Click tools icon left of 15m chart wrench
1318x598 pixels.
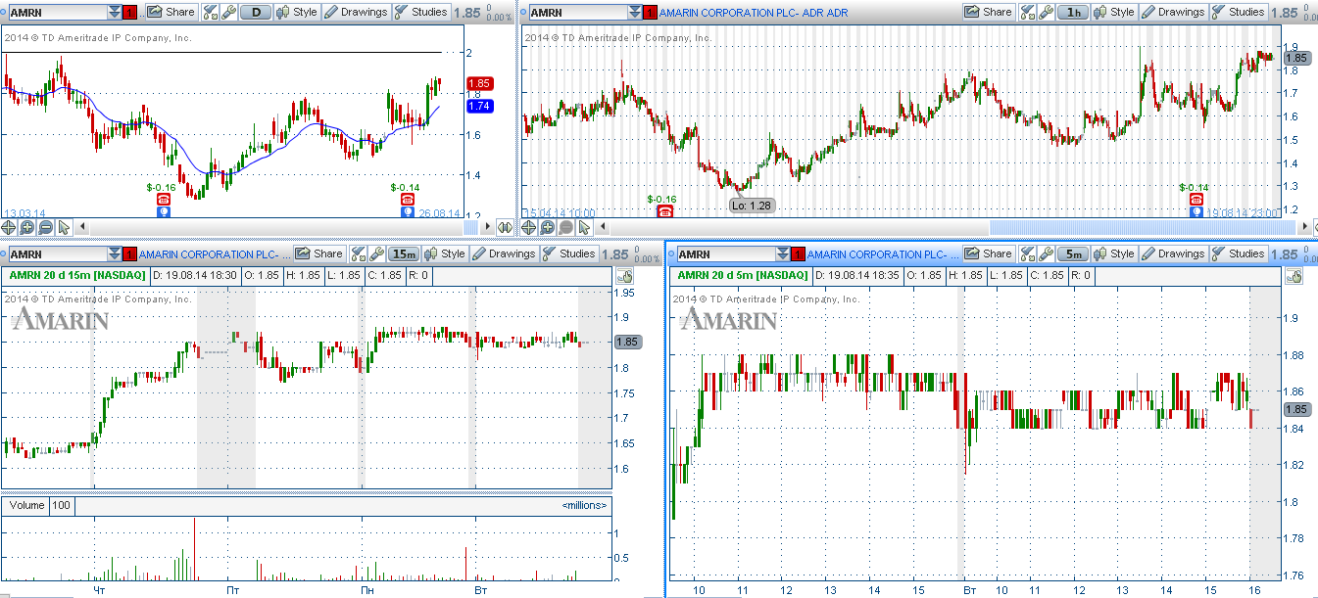point(360,254)
